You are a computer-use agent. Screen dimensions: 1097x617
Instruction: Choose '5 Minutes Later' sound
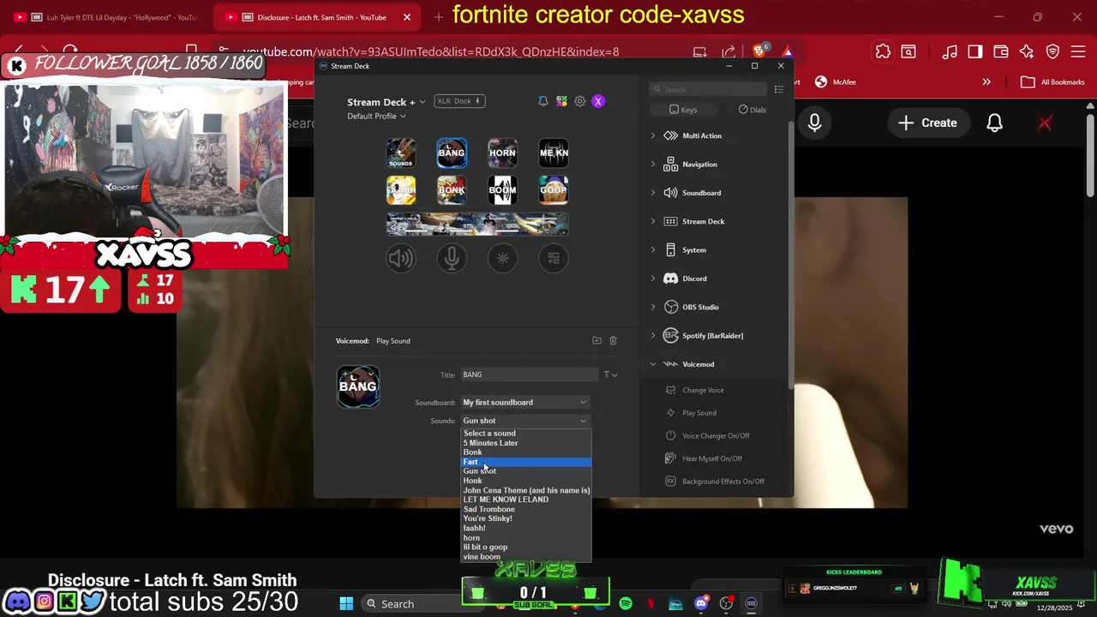tap(526, 443)
